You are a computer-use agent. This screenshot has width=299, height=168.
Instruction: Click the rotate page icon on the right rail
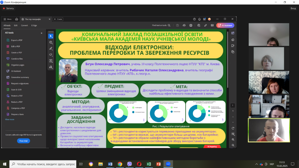[x=233, y=128]
